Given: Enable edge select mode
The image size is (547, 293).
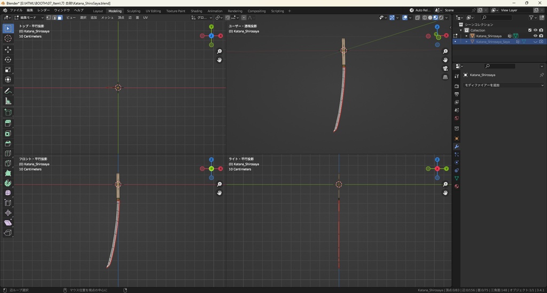Looking at the screenshot, I should tap(54, 18).
